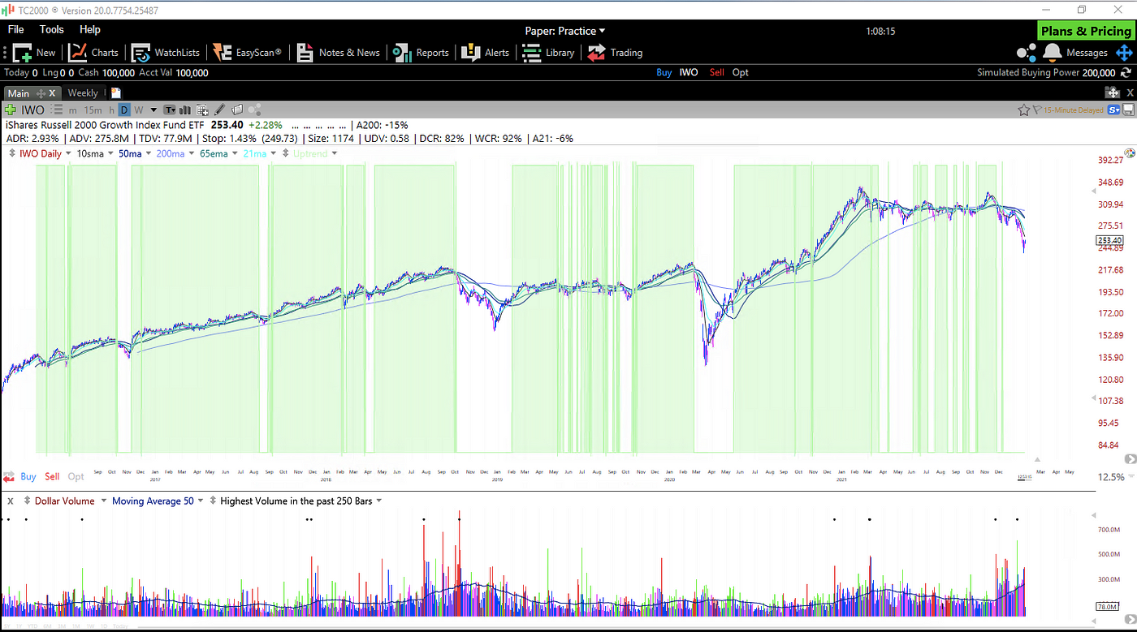Switch chart to 1-minute timeframe
Screen dimensions: 1137x632
(x=72, y=110)
